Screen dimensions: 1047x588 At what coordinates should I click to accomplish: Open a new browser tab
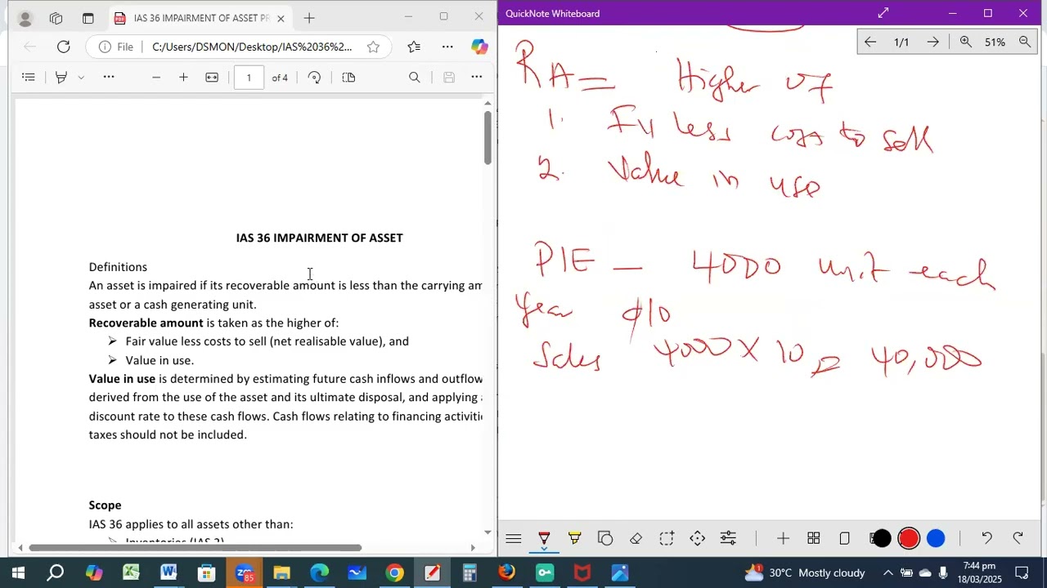[x=309, y=18]
